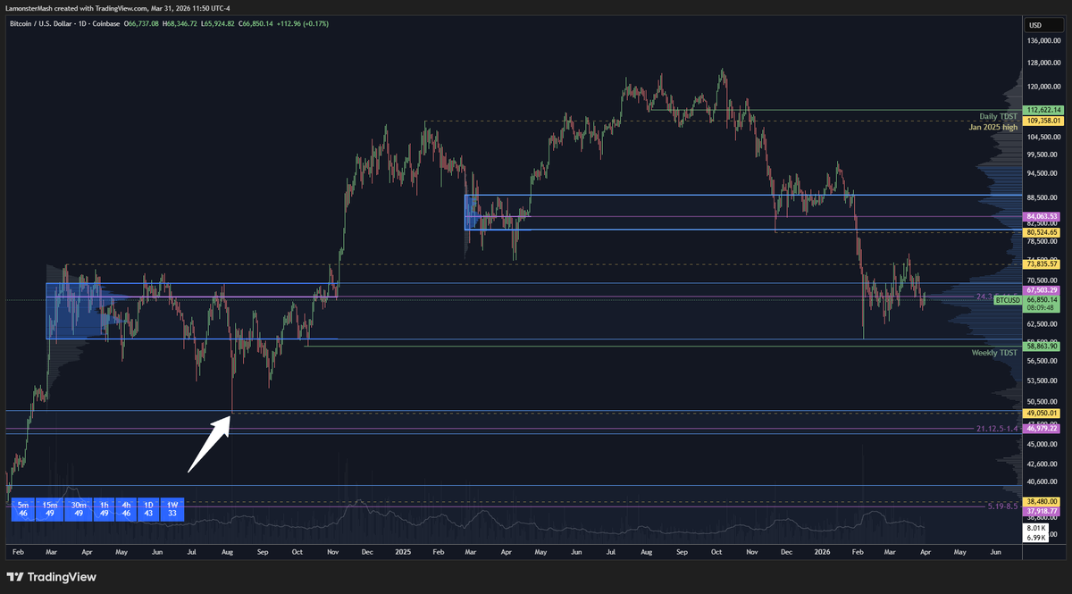Click the current price tag 66,850.14 on axis
This screenshot has width=1072, height=594.
[x=1042, y=300]
